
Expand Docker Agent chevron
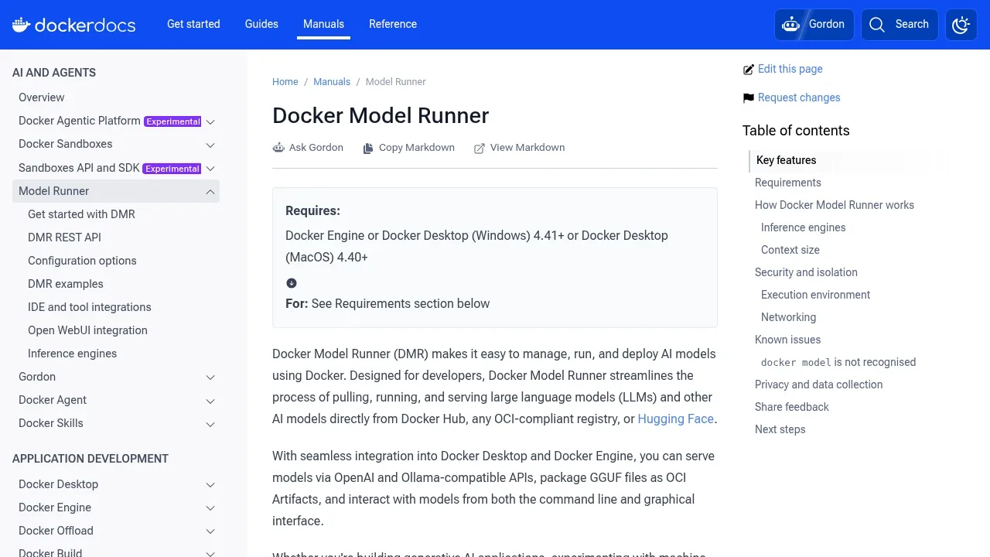point(210,401)
